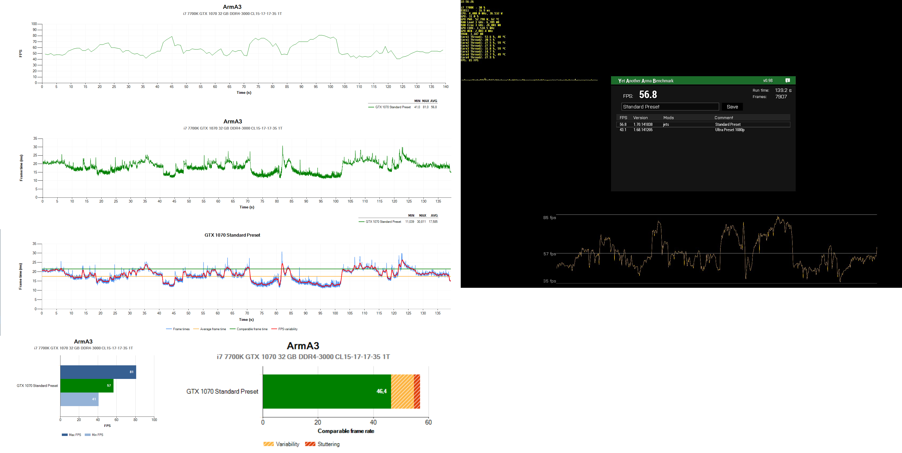Click Stuttering legend swatch

pyautogui.click(x=310, y=444)
